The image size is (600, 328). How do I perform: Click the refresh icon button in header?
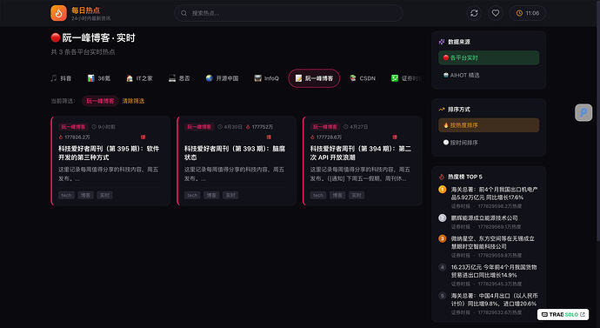point(474,13)
